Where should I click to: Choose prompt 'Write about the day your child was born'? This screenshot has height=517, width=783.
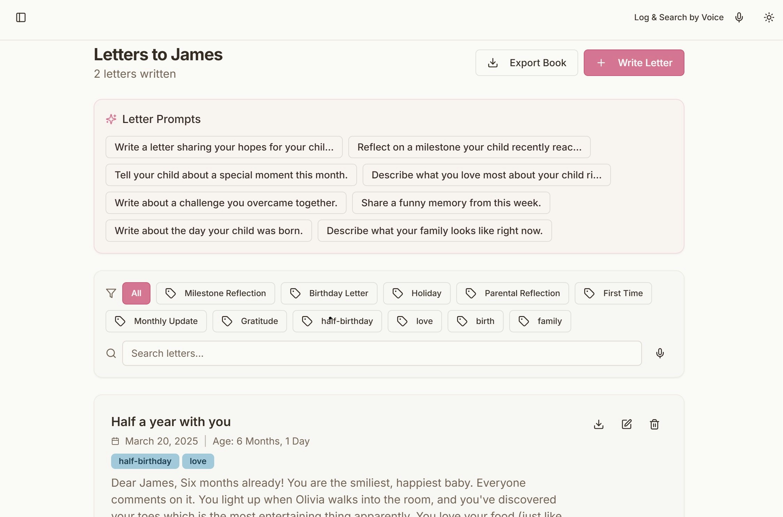209,231
